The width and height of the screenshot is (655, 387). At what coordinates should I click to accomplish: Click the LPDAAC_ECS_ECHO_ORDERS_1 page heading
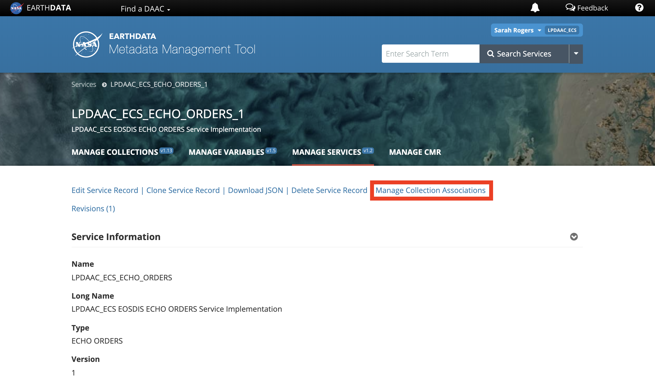(157, 114)
